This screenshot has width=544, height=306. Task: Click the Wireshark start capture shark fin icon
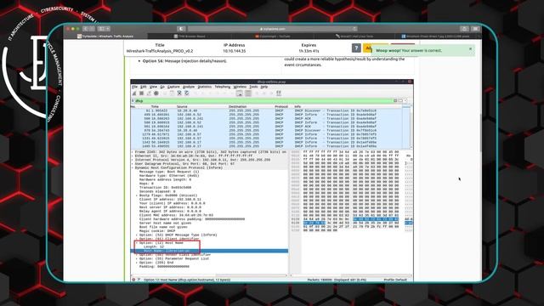point(134,93)
